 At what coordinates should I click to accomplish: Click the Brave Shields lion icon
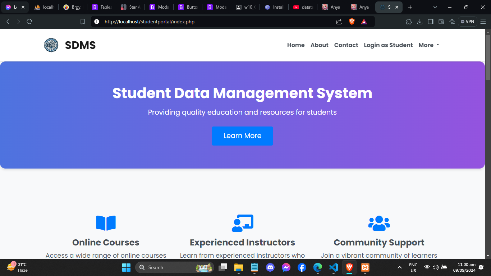pyautogui.click(x=352, y=22)
